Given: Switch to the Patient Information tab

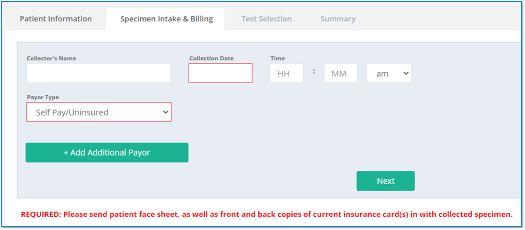Looking at the screenshot, I should [55, 19].
